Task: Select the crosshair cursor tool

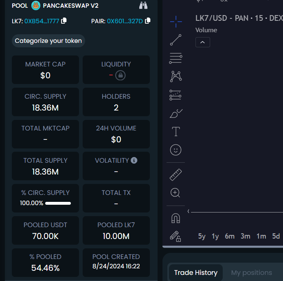Action: tap(176, 22)
